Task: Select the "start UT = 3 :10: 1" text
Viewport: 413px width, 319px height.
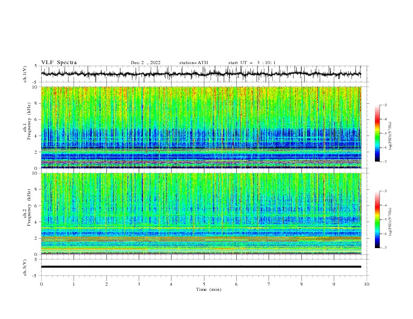Action: pyautogui.click(x=252, y=63)
